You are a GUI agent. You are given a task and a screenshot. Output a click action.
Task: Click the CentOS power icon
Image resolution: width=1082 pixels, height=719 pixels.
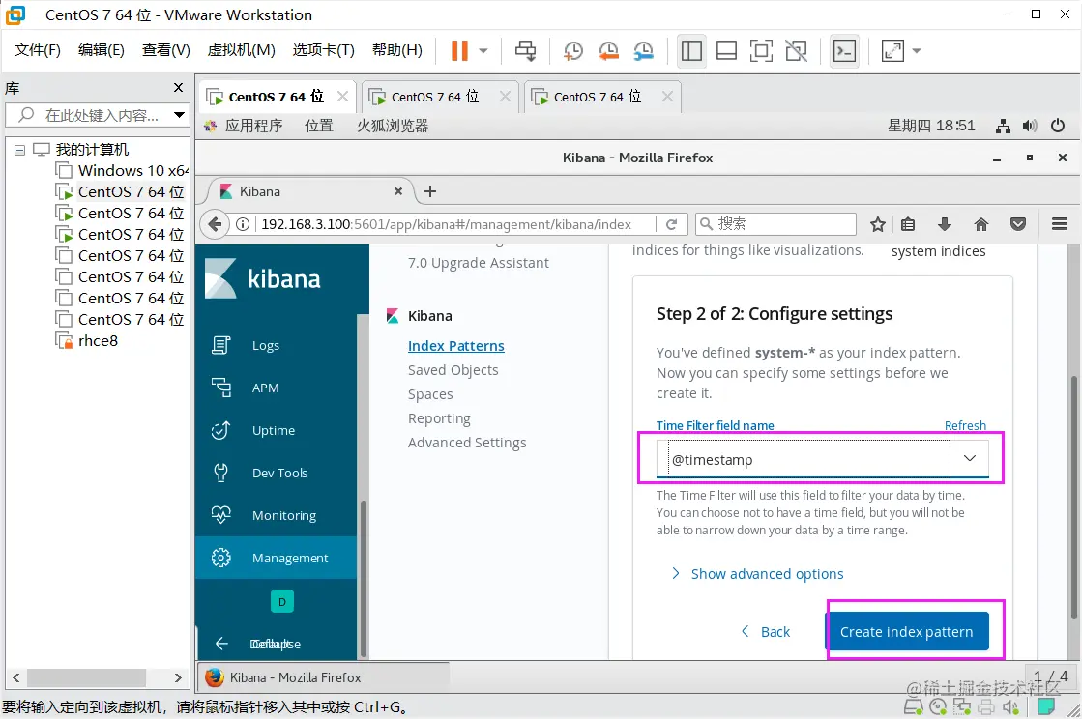(x=1058, y=126)
